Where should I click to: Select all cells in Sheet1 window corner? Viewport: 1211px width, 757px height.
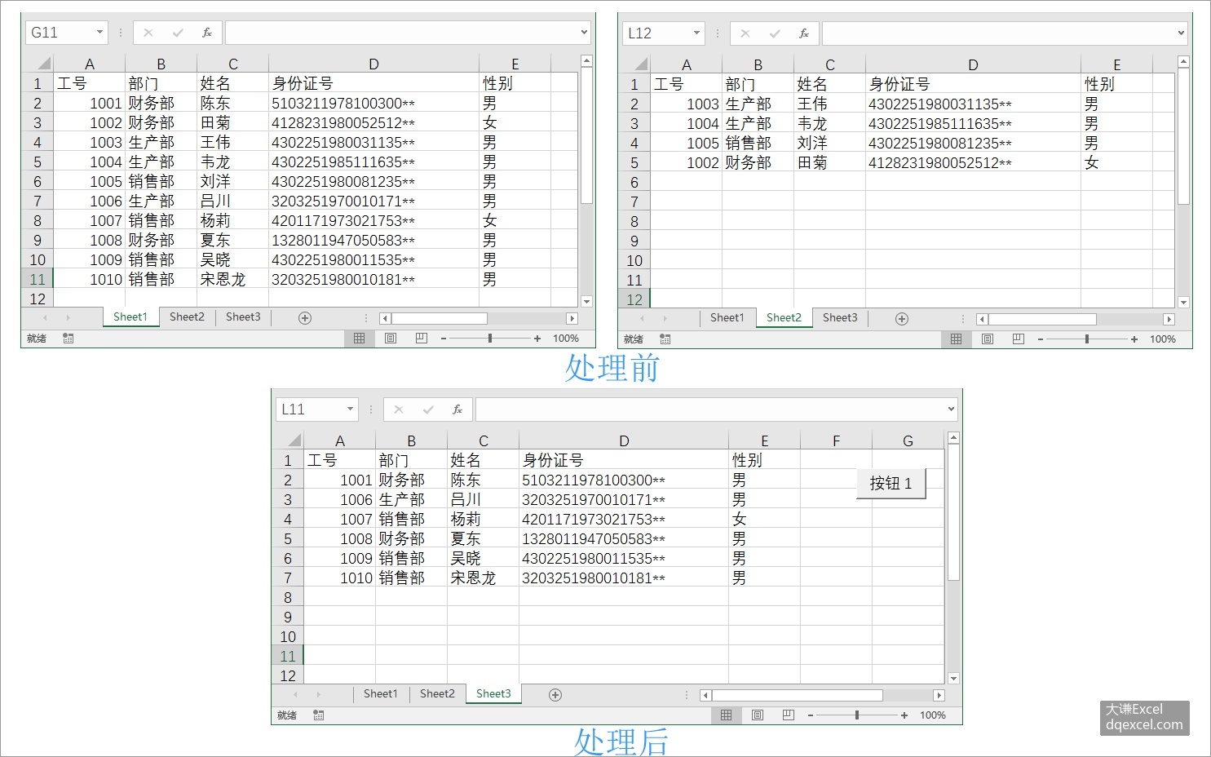coord(38,63)
